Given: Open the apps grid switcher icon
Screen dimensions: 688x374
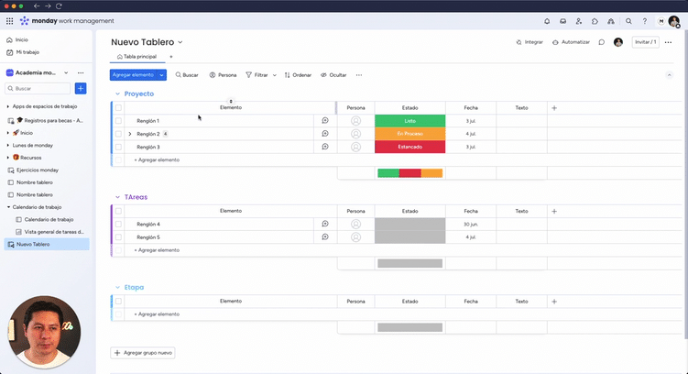Looking at the screenshot, I should click(x=9, y=20).
